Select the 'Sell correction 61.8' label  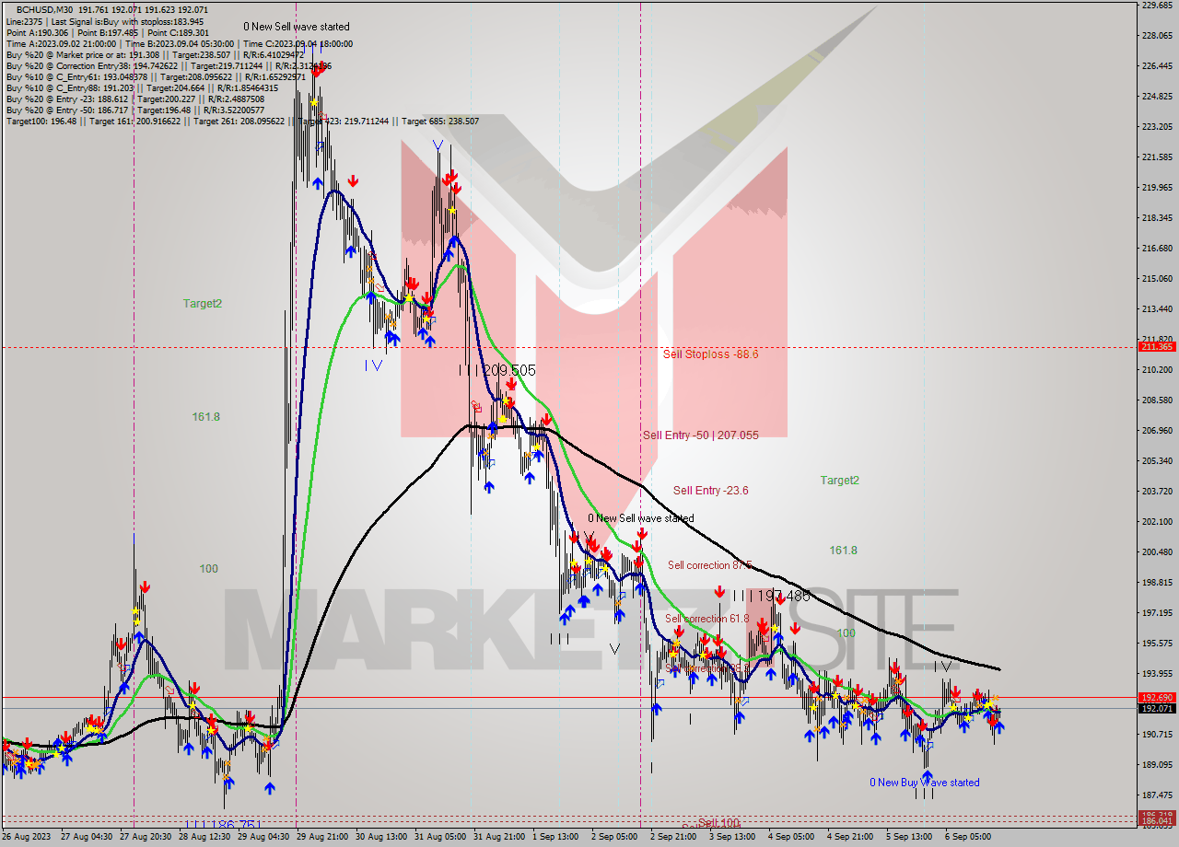point(706,619)
